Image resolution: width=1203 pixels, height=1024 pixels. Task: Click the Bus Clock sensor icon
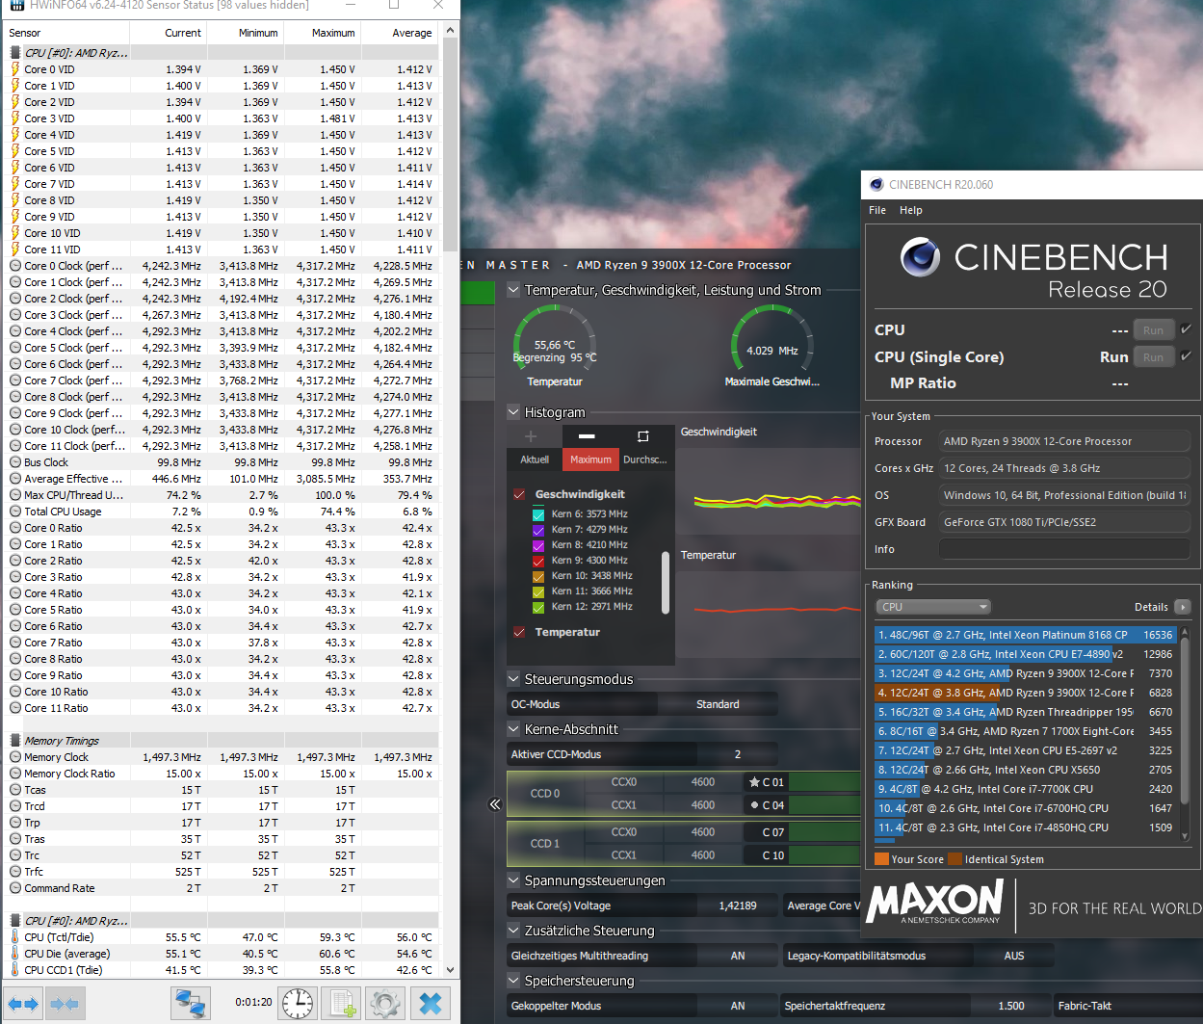click(x=14, y=462)
